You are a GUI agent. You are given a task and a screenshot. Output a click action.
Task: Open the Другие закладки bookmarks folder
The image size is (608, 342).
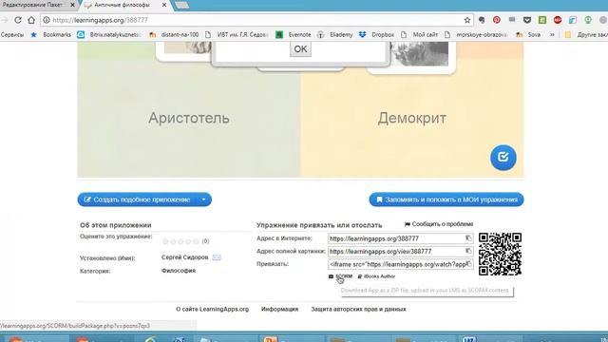(585, 34)
